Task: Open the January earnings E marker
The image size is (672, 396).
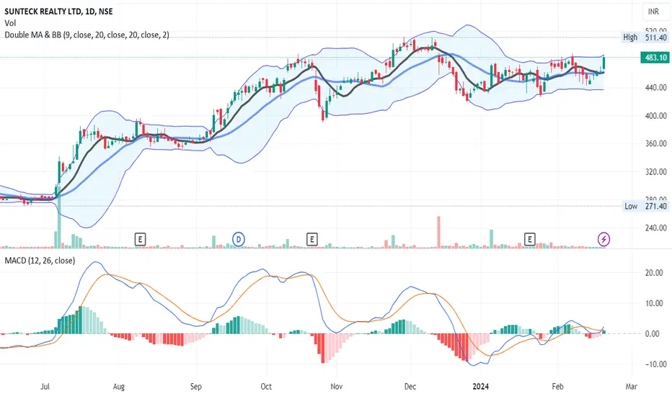Action: pos(530,239)
